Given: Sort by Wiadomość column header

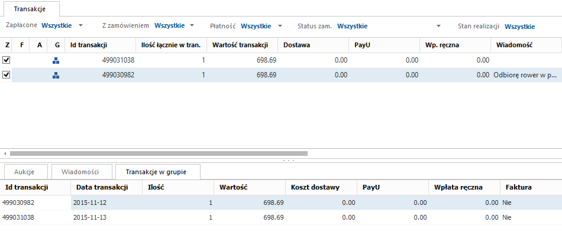Looking at the screenshot, I should 526,45.
